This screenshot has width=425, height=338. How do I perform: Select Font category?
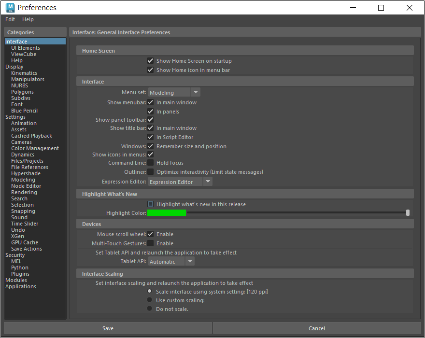[x=17, y=104]
